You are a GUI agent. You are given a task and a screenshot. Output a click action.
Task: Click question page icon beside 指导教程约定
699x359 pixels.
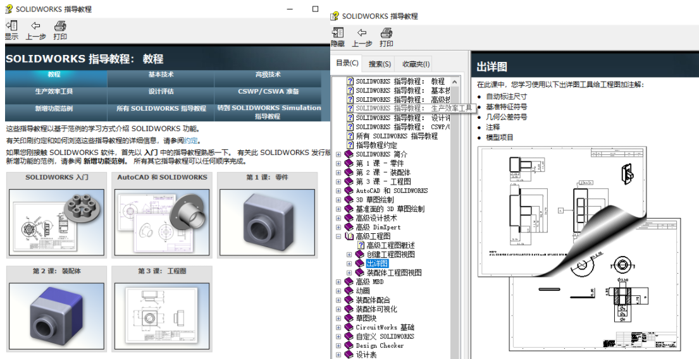click(x=350, y=145)
